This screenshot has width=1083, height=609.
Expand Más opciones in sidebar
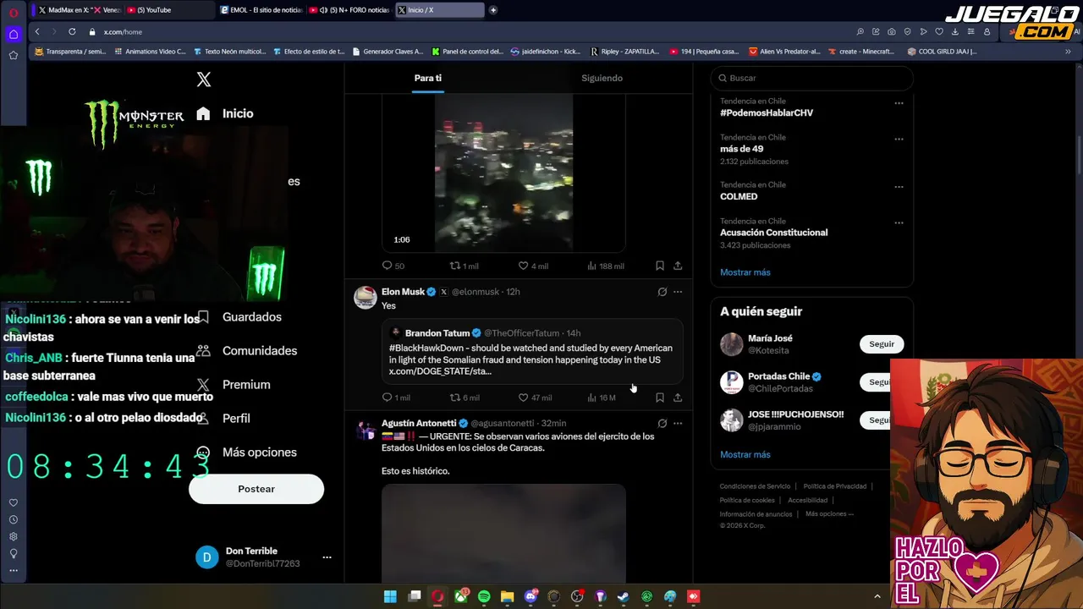click(x=246, y=453)
